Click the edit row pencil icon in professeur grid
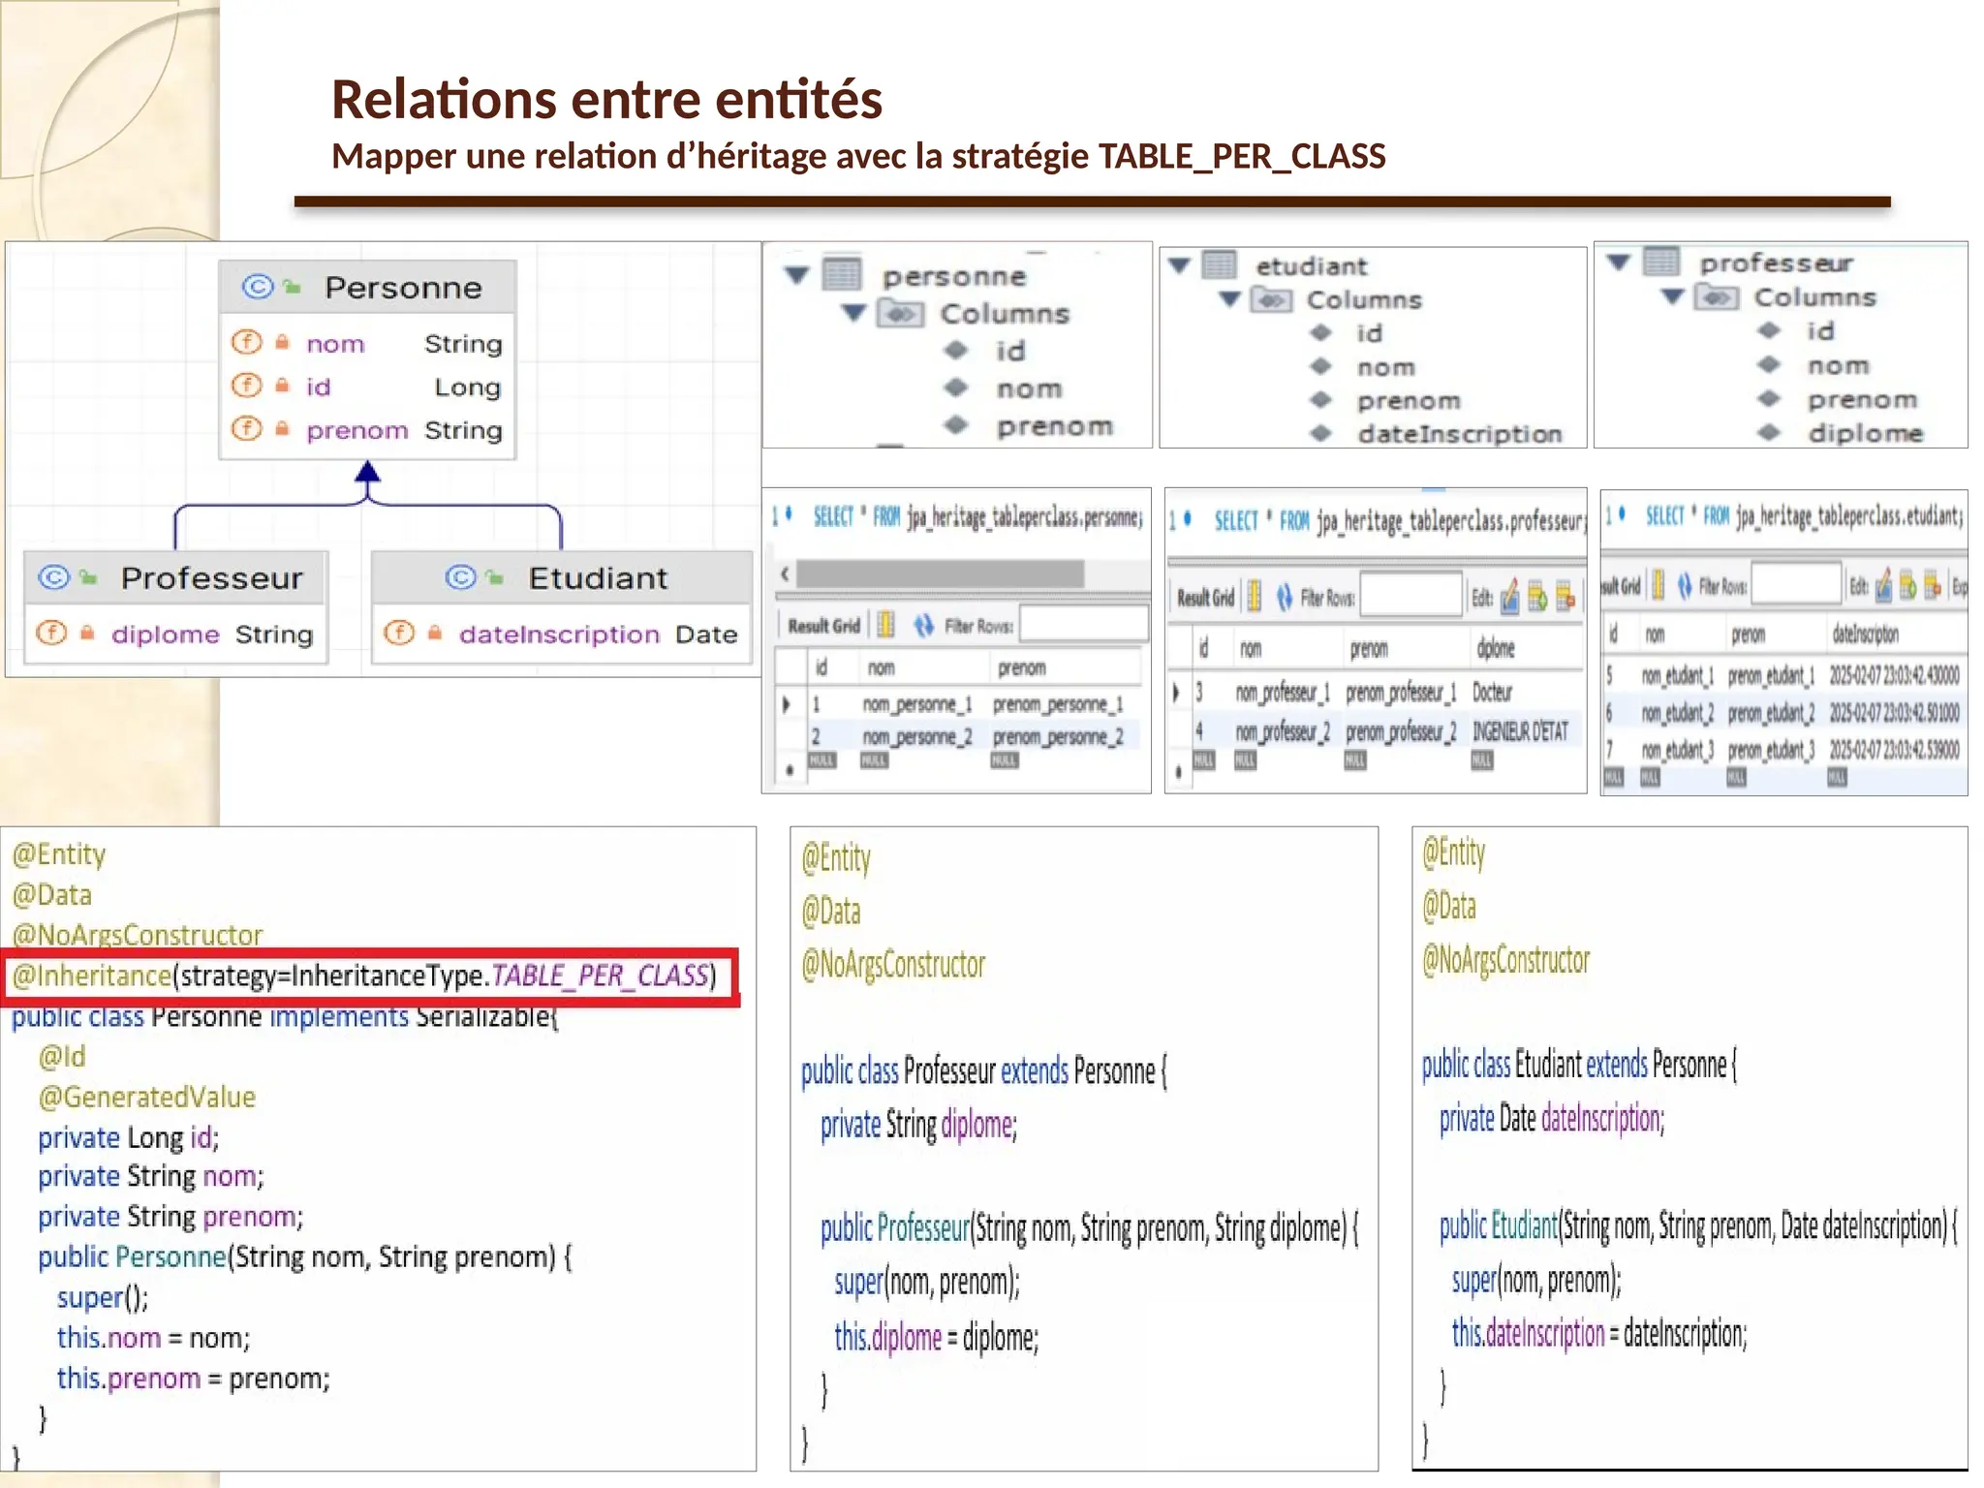The height and width of the screenshot is (1488, 1984). (1510, 597)
